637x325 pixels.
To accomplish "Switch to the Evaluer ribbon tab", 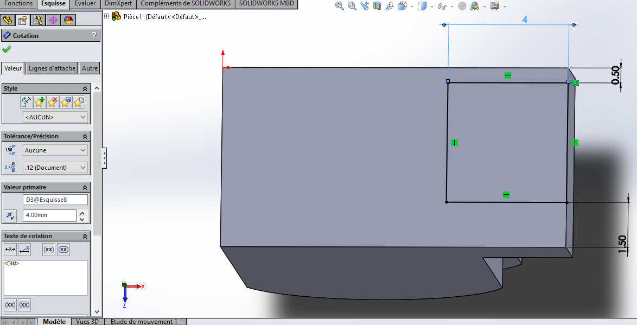I will coord(85,4).
